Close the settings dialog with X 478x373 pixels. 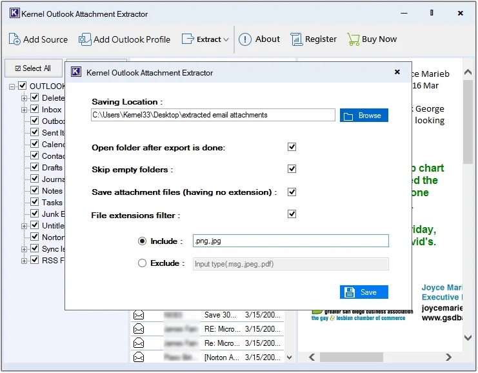397,72
